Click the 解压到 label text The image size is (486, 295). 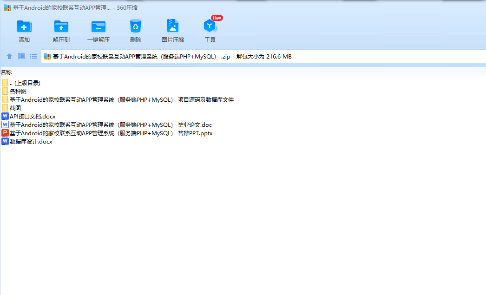61,39
